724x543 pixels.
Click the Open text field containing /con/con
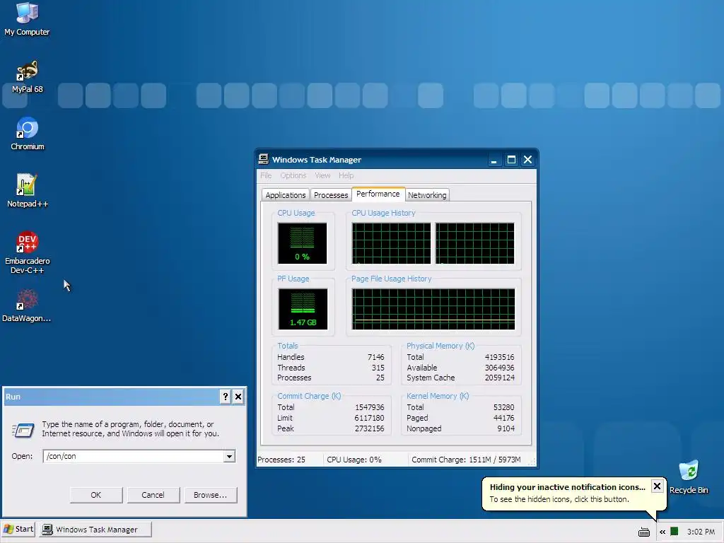(134, 456)
